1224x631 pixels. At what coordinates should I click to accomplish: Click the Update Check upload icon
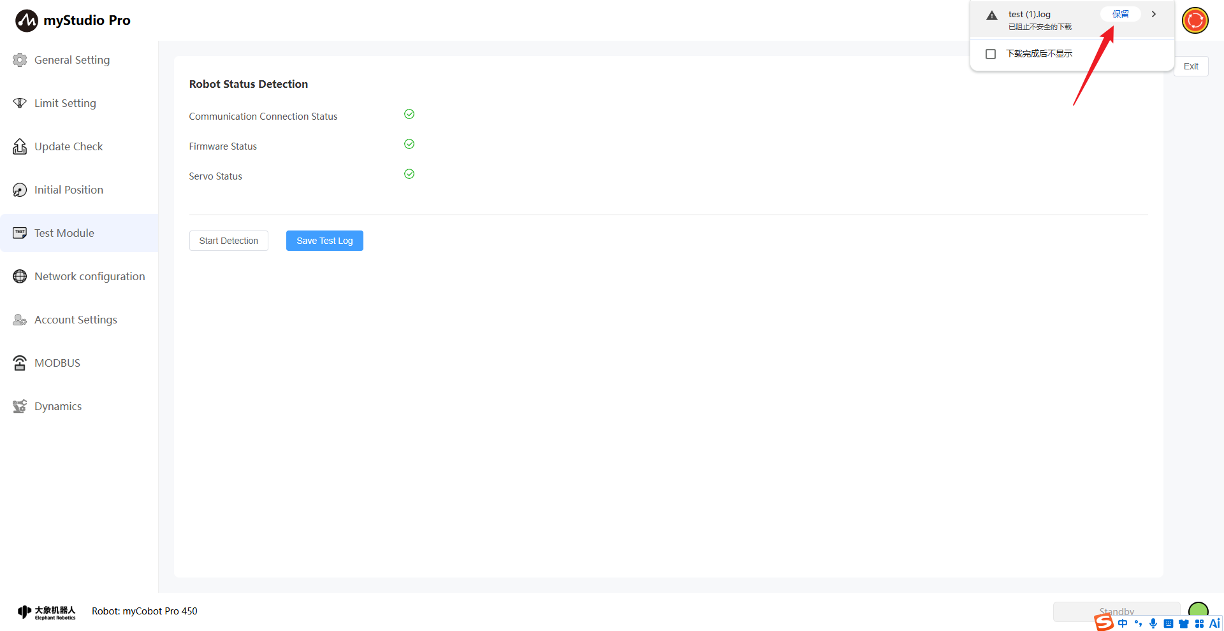(20, 146)
